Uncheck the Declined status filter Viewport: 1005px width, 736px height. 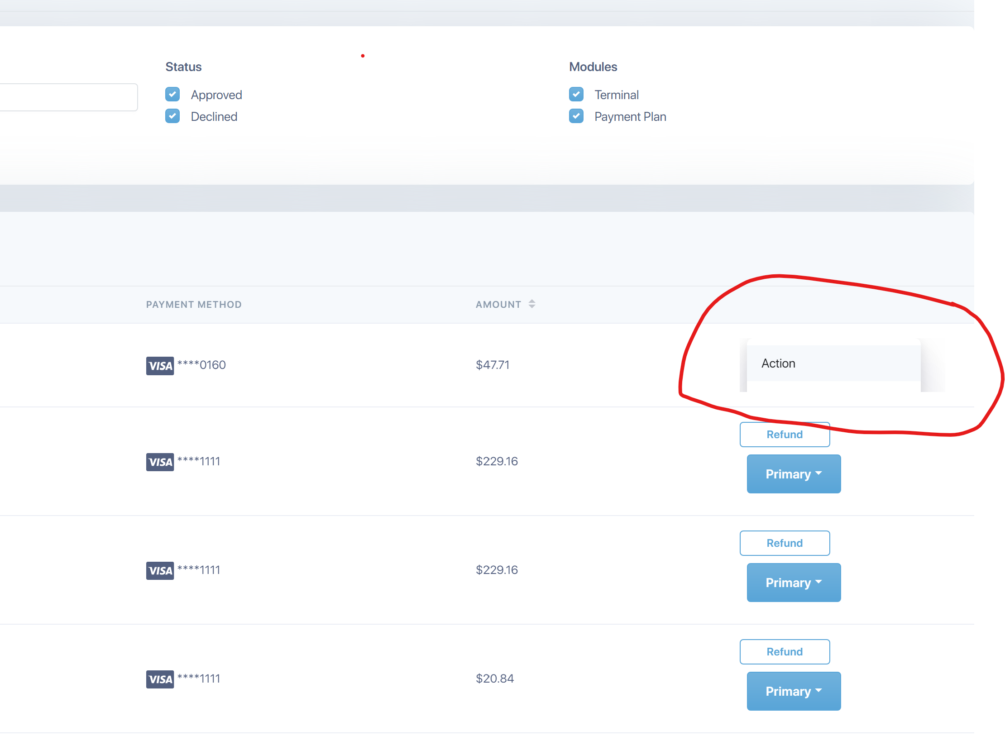tap(172, 116)
